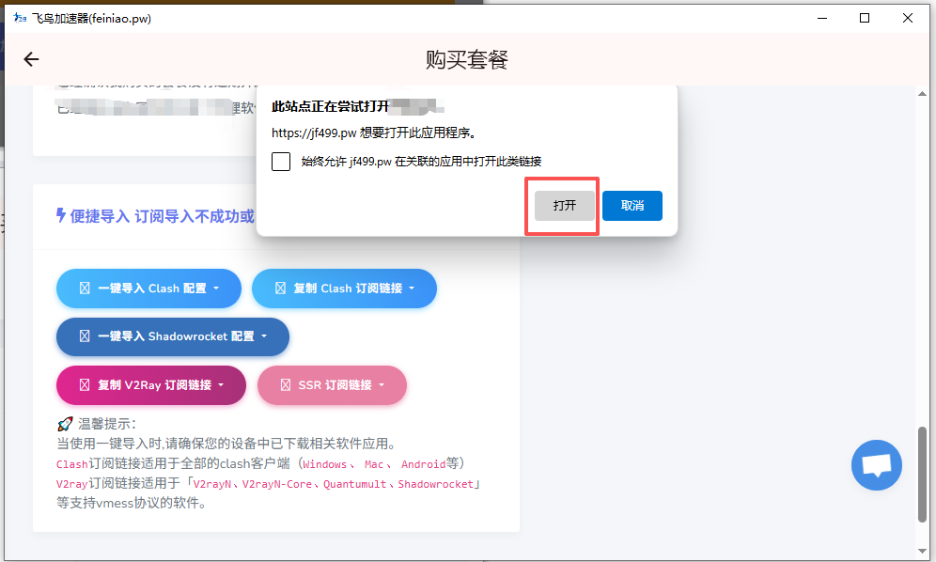Click the lightning bolt icon beside 便捷导入

(x=61, y=215)
